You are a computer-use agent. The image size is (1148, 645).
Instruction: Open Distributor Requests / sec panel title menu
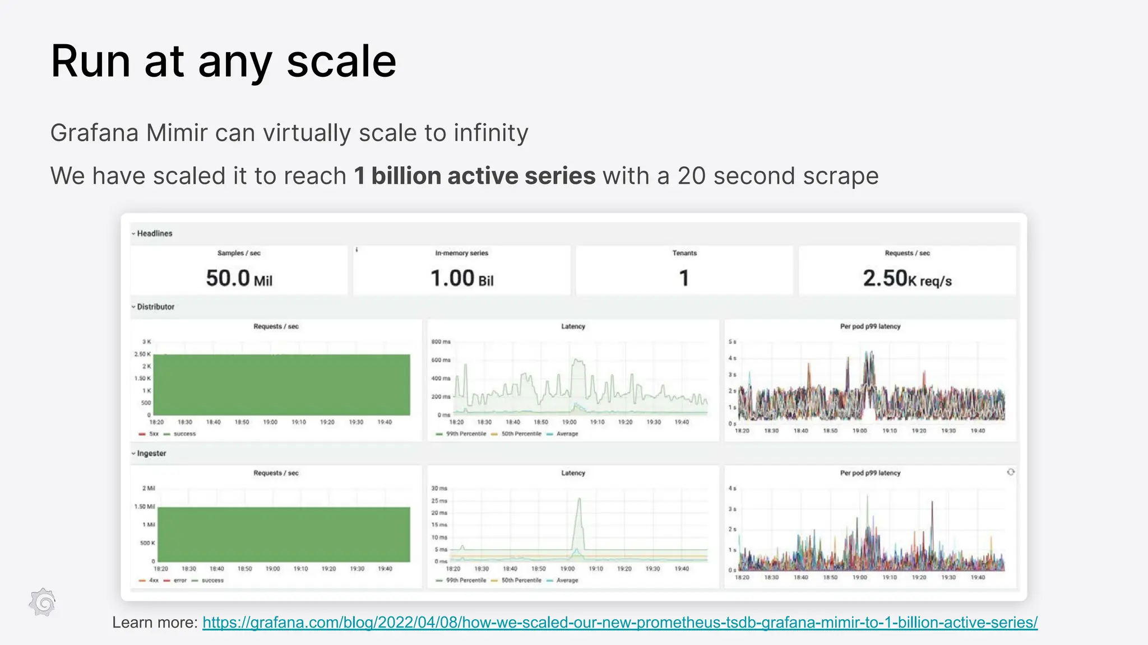pyautogui.click(x=276, y=326)
